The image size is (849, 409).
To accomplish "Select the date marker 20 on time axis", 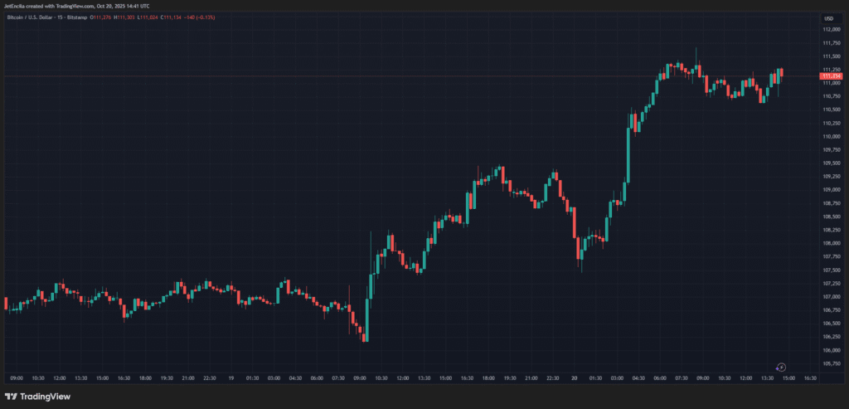I will click(x=575, y=378).
